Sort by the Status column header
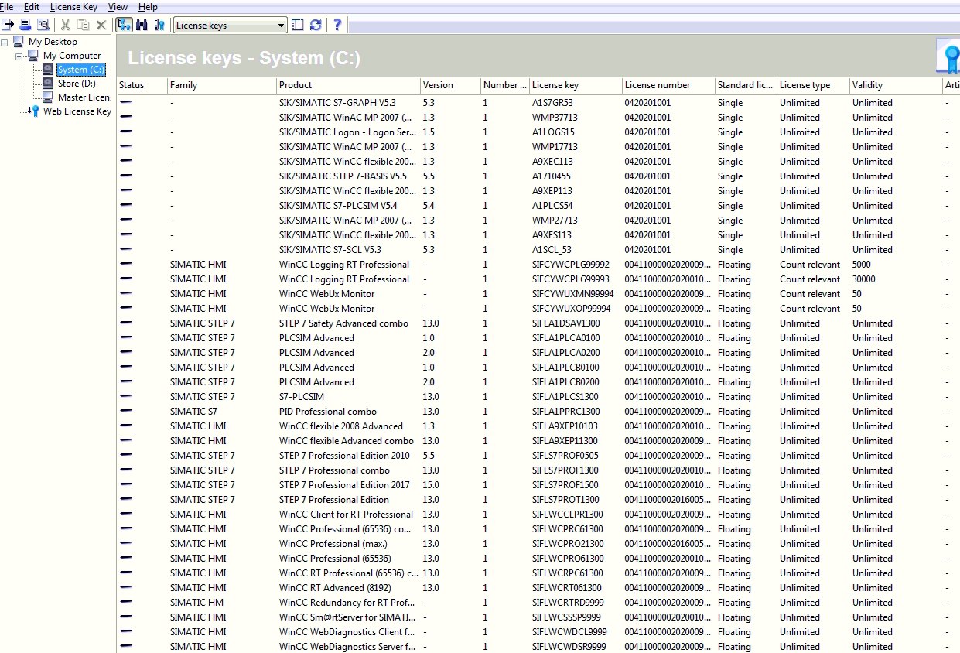Viewport: 960px width, 653px height. click(142, 85)
